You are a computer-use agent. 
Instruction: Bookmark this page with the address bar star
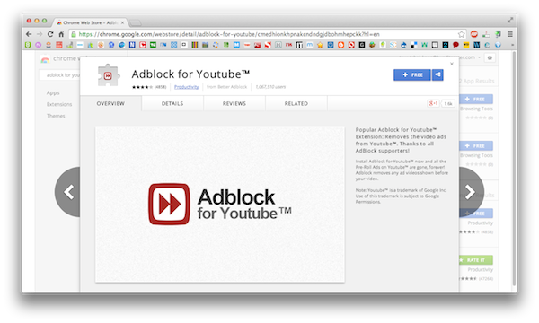(461, 34)
